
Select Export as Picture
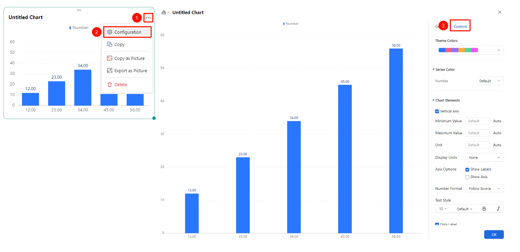click(x=127, y=71)
